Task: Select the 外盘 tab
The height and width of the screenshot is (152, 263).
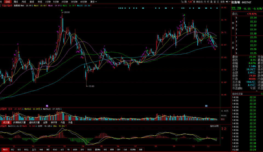Action: tap(70, 123)
